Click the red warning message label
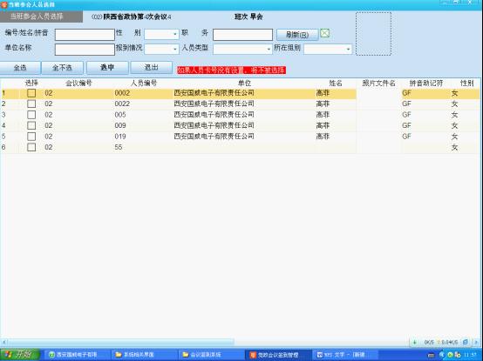The height and width of the screenshot is (361, 483). coord(232,70)
